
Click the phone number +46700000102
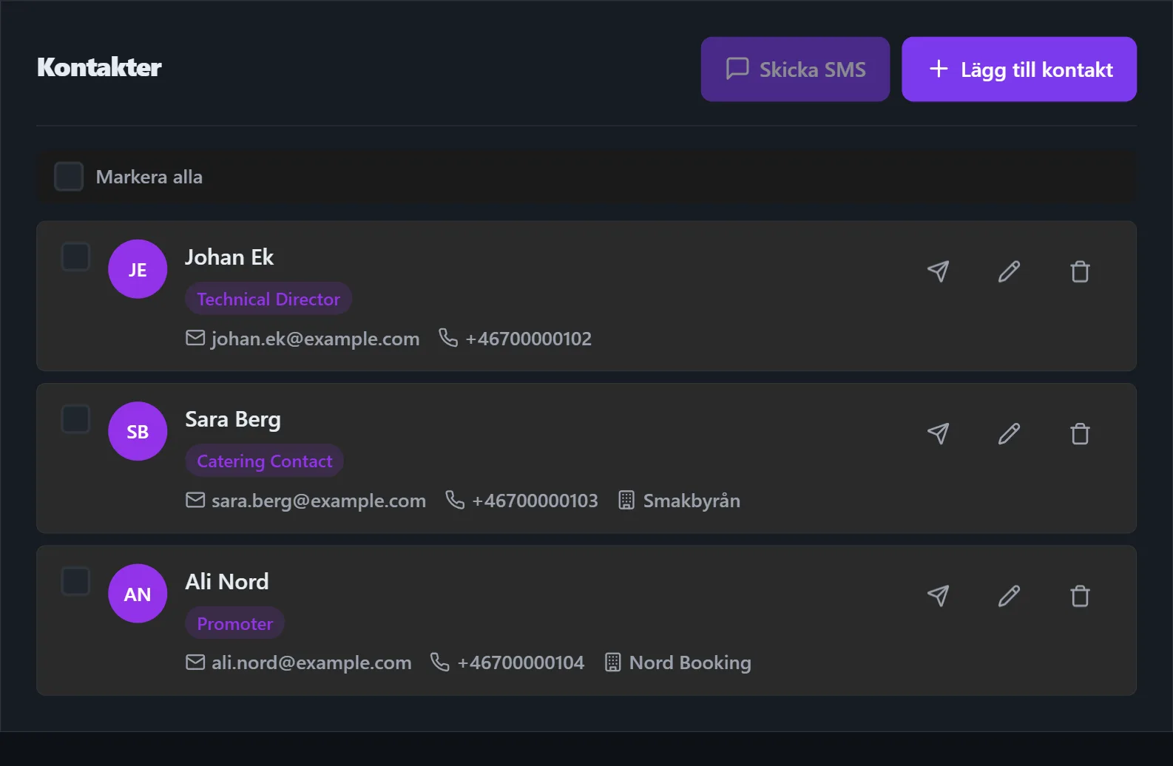pos(528,339)
